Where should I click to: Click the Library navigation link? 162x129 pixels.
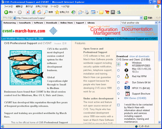tap(91, 23)
